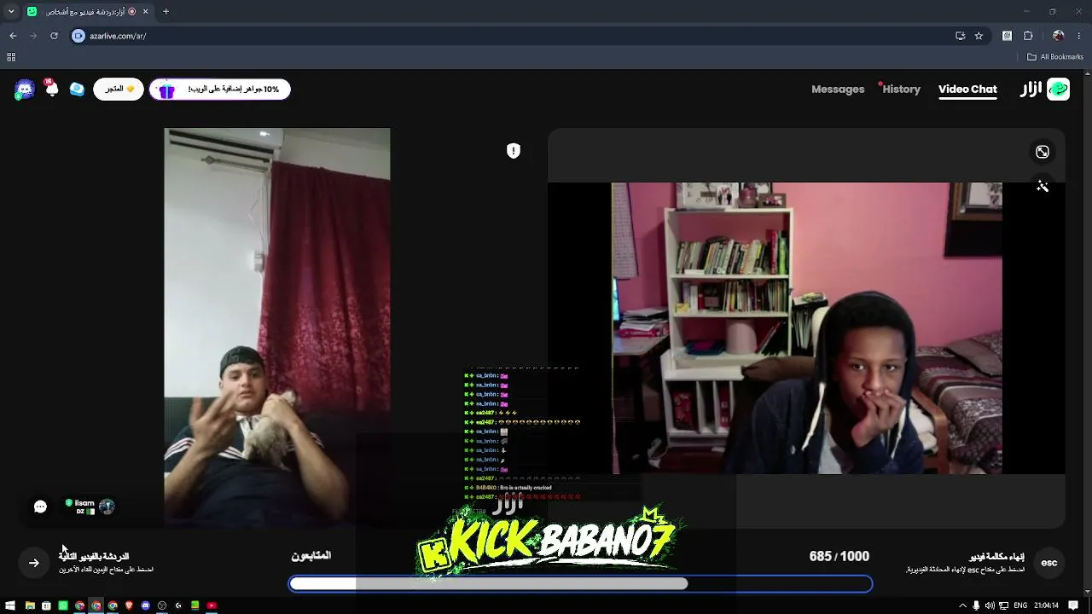This screenshot has width=1092, height=614.
Task: Open the volume speaker tray icon
Action: click(990, 605)
